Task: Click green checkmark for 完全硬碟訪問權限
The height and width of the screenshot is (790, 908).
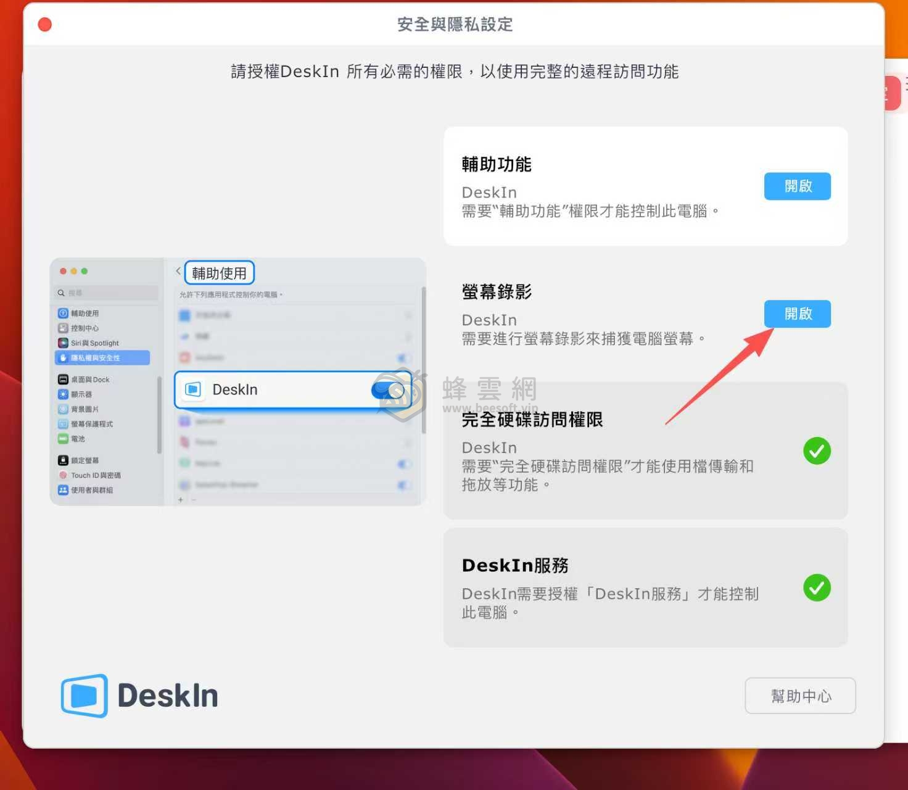Action: pyautogui.click(x=817, y=451)
